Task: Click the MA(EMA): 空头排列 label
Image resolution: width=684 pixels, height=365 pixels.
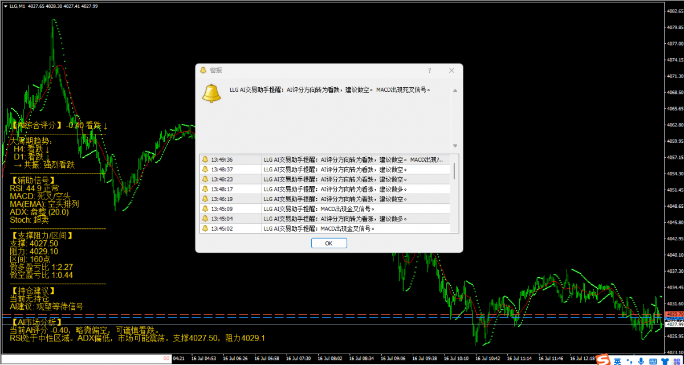Action: pyautogui.click(x=44, y=204)
